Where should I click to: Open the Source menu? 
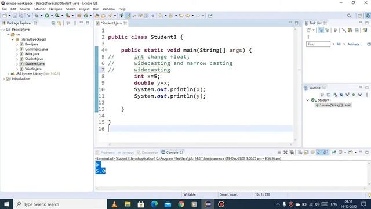coord(24,9)
